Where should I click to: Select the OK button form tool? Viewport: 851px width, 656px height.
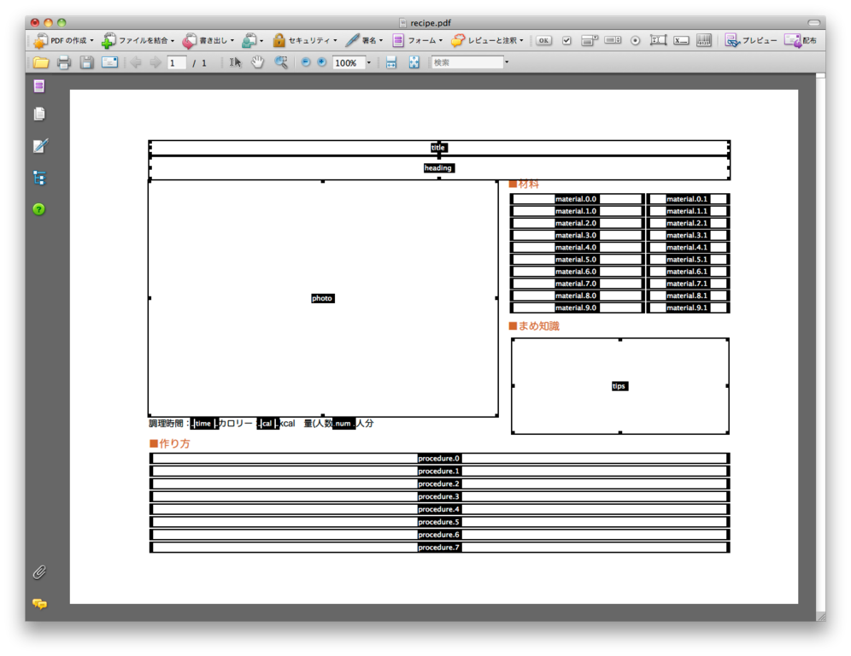(543, 40)
